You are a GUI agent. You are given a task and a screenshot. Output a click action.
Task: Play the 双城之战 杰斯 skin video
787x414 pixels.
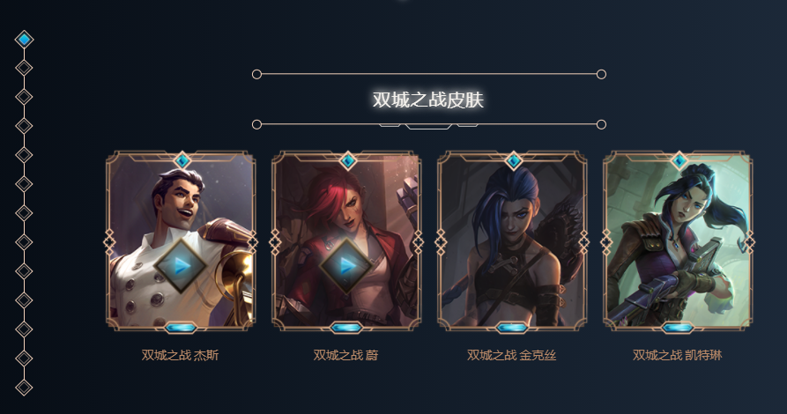(181, 265)
